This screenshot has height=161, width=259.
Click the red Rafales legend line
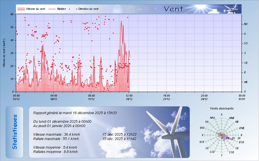click(52, 9)
